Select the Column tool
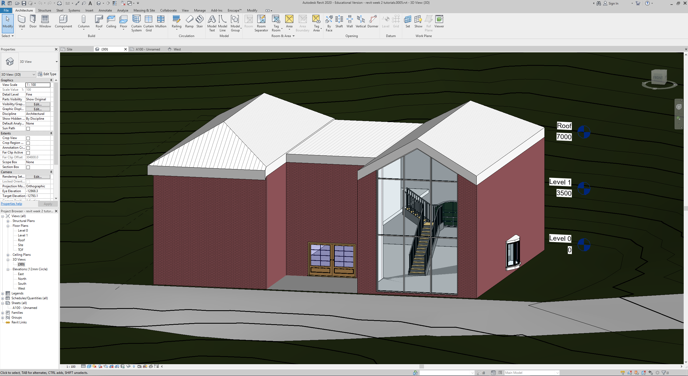The height and width of the screenshot is (376, 688). 84,21
